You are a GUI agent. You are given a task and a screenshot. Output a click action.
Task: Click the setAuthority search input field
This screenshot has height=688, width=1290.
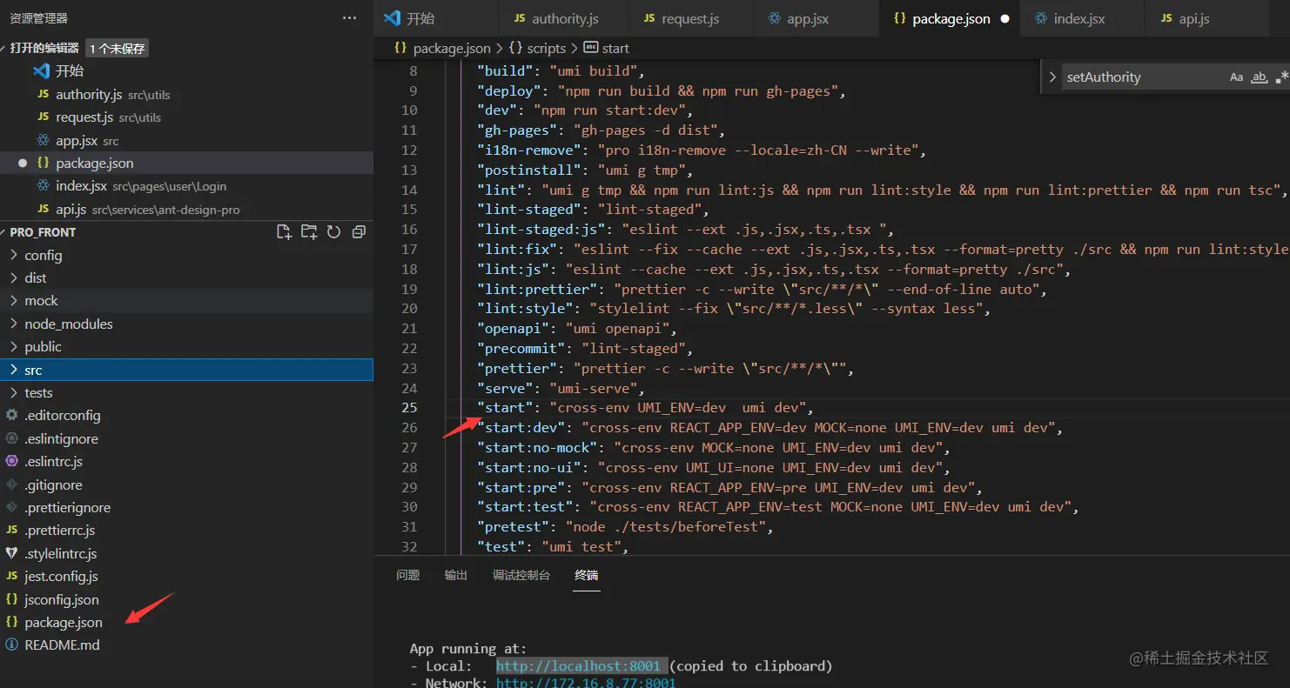[x=1142, y=77]
